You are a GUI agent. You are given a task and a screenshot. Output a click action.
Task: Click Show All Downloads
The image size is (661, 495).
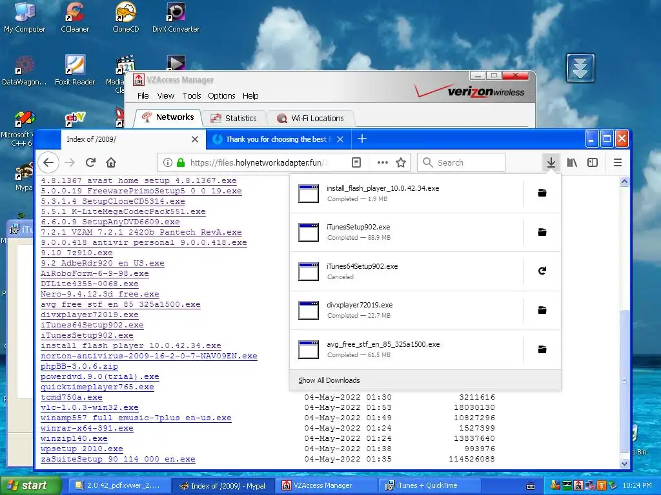pyautogui.click(x=329, y=380)
